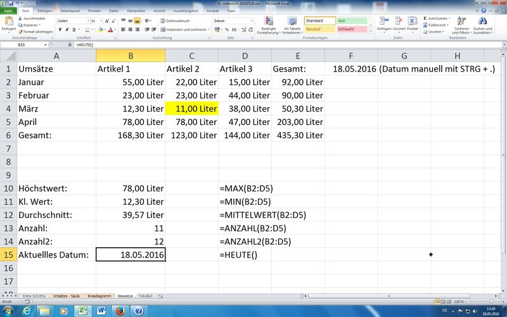Click the Format übertragen paintbrush icon
The image size is (507, 317).
20,31
